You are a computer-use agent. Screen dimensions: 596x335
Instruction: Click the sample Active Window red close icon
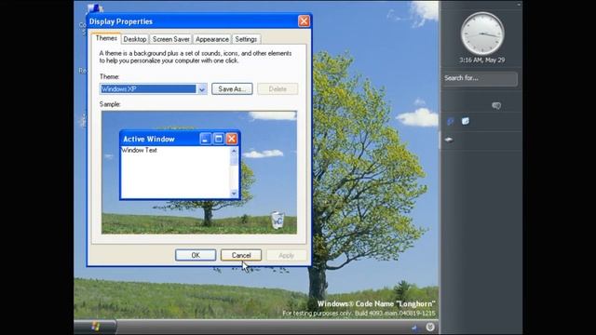(x=232, y=139)
